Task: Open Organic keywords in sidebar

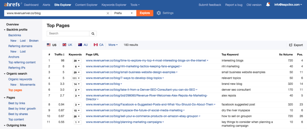Action: coord(20,79)
